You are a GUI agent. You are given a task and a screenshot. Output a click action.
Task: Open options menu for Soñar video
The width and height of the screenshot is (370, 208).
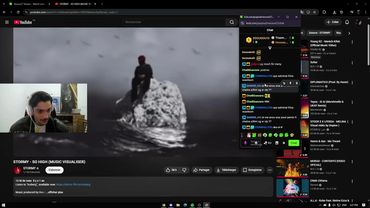(x=352, y=63)
